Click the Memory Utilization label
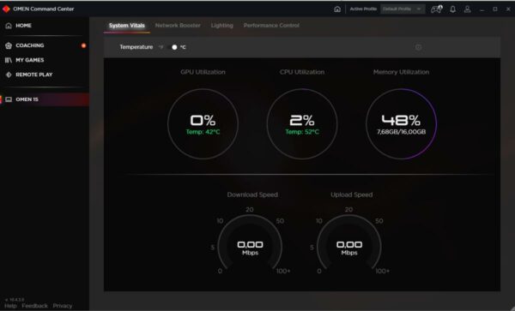The width and height of the screenshot is (515, 311). pos(401,72)
